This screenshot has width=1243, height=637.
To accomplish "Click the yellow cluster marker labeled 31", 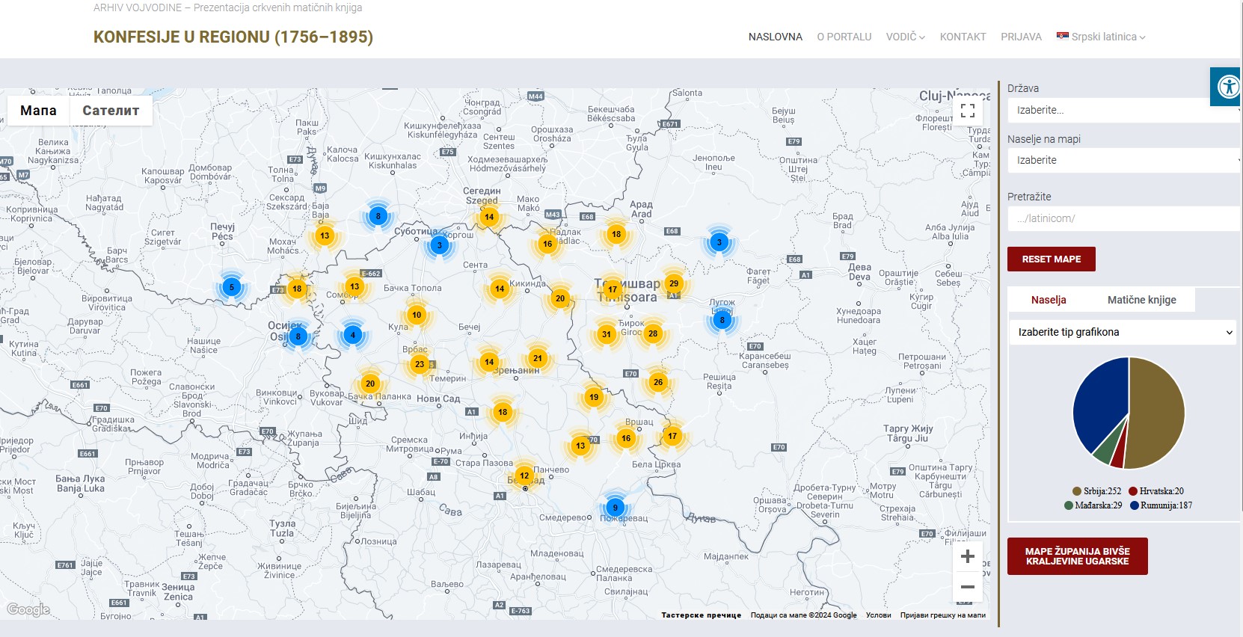I will pos(607,334).
